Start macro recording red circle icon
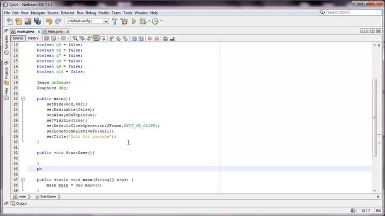 [150, 38]
